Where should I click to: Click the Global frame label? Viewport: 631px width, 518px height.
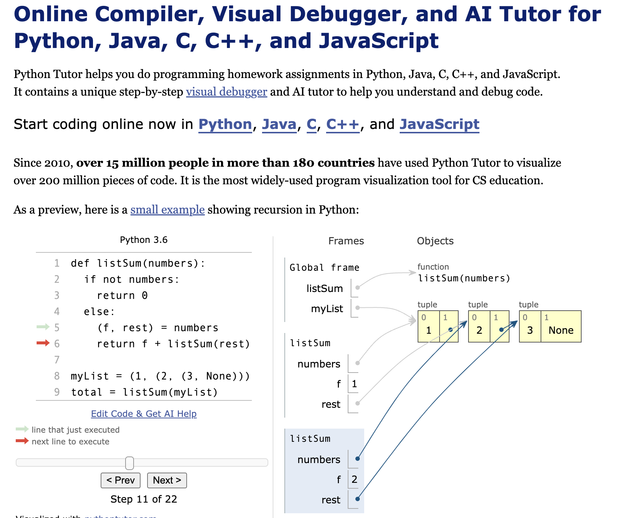click(x=324, y=268)
